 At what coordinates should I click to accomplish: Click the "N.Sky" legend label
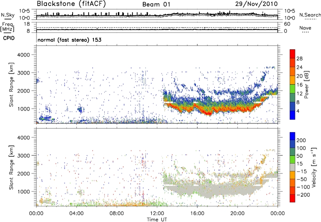8,15
